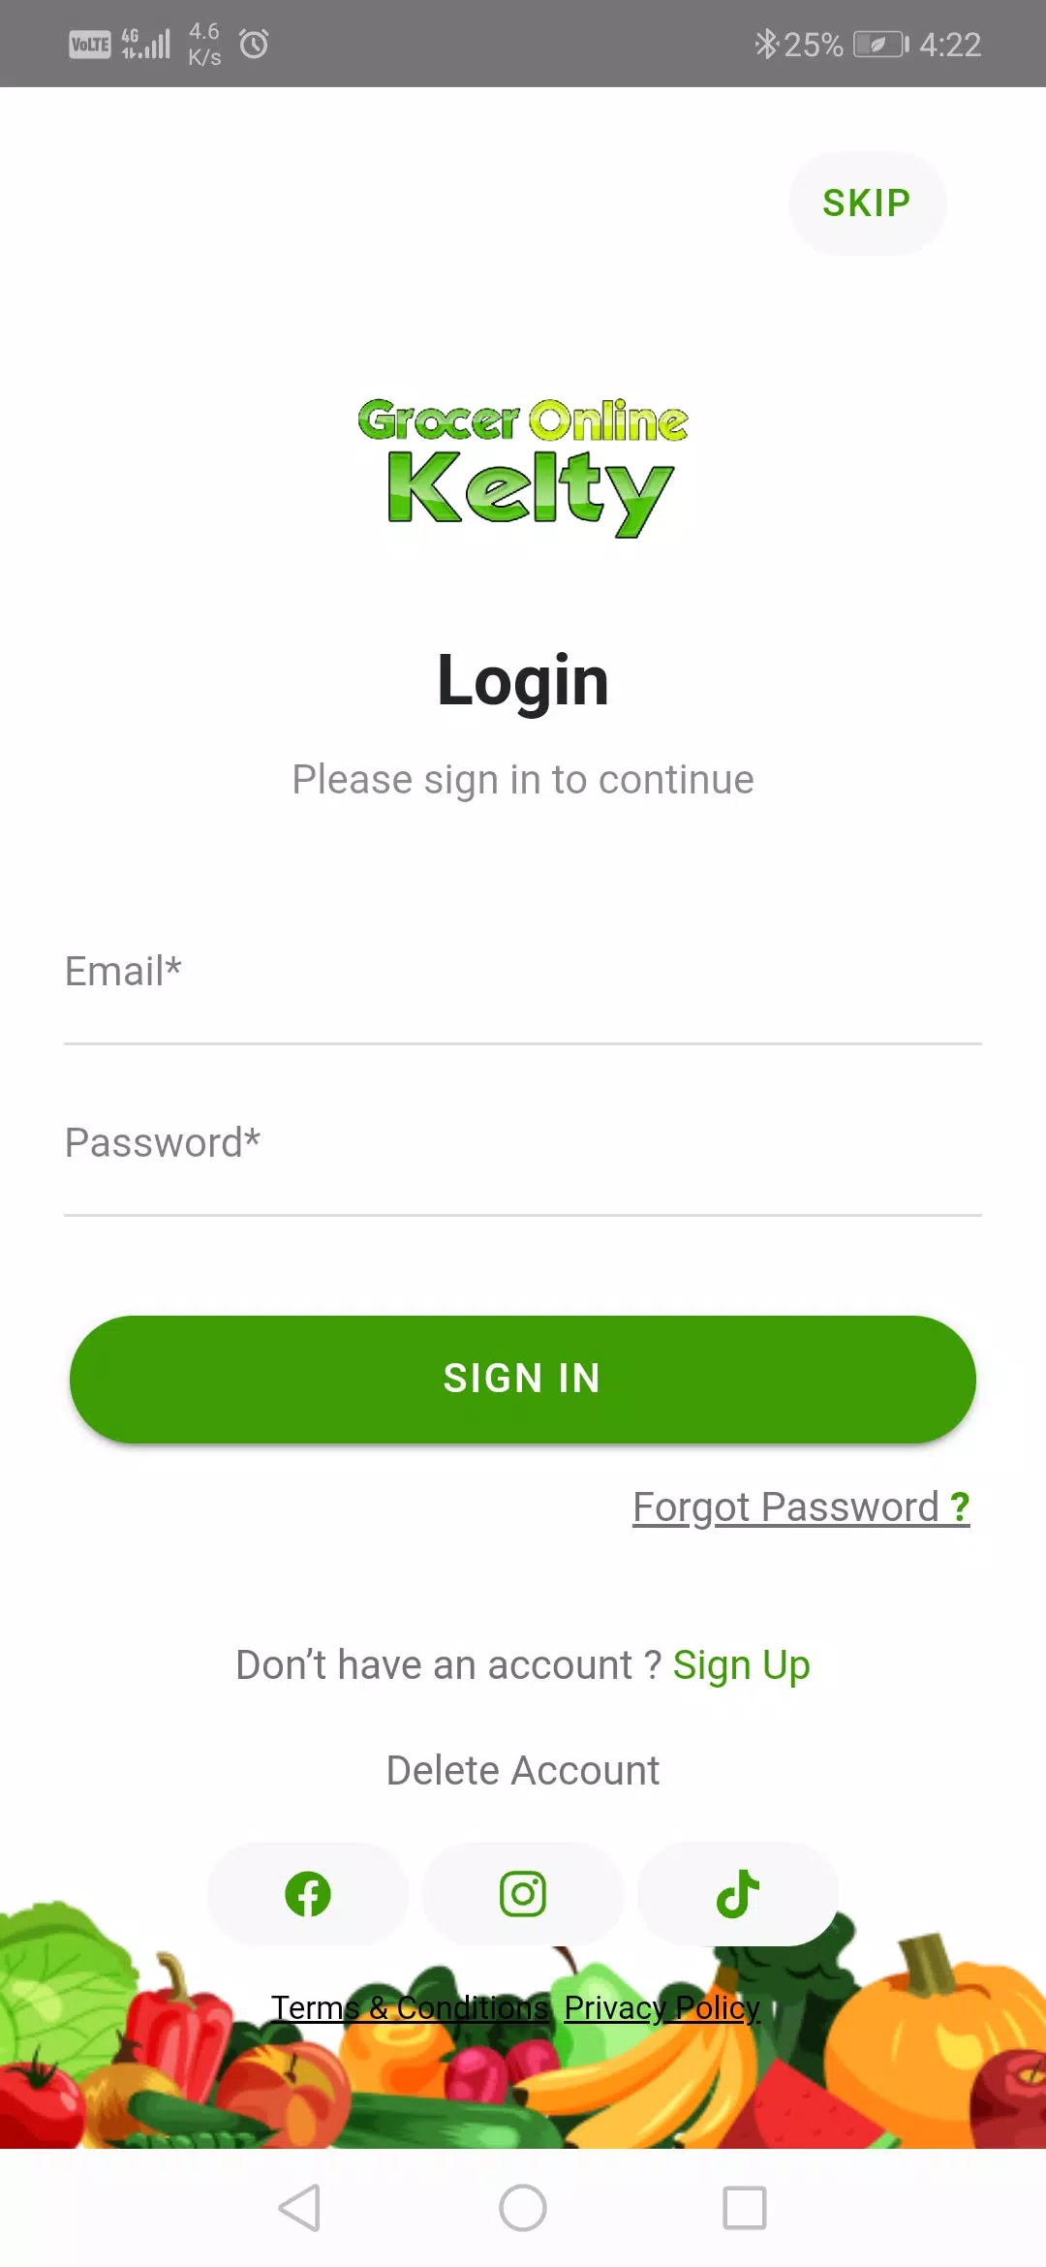Tap the Android back navigation icon
Image resolution: width=1046 pixels, height=2267 pixels.
tap(299, 2208)
